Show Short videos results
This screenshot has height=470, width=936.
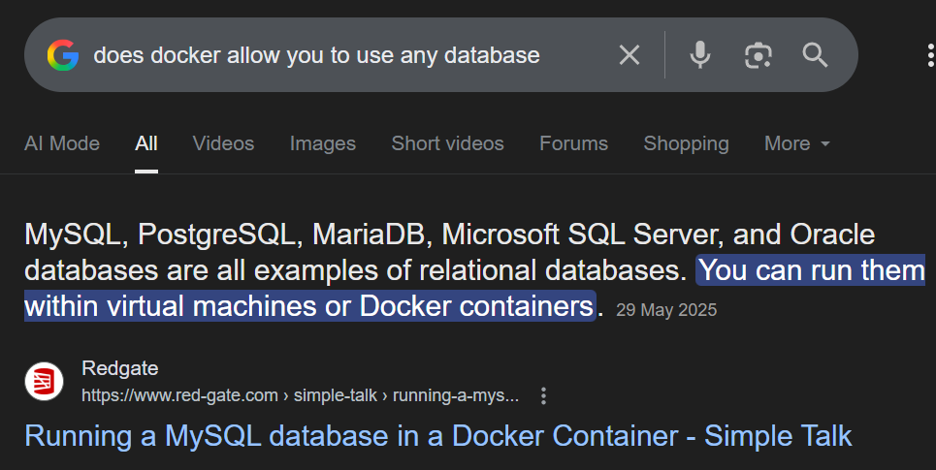point(447,143)
